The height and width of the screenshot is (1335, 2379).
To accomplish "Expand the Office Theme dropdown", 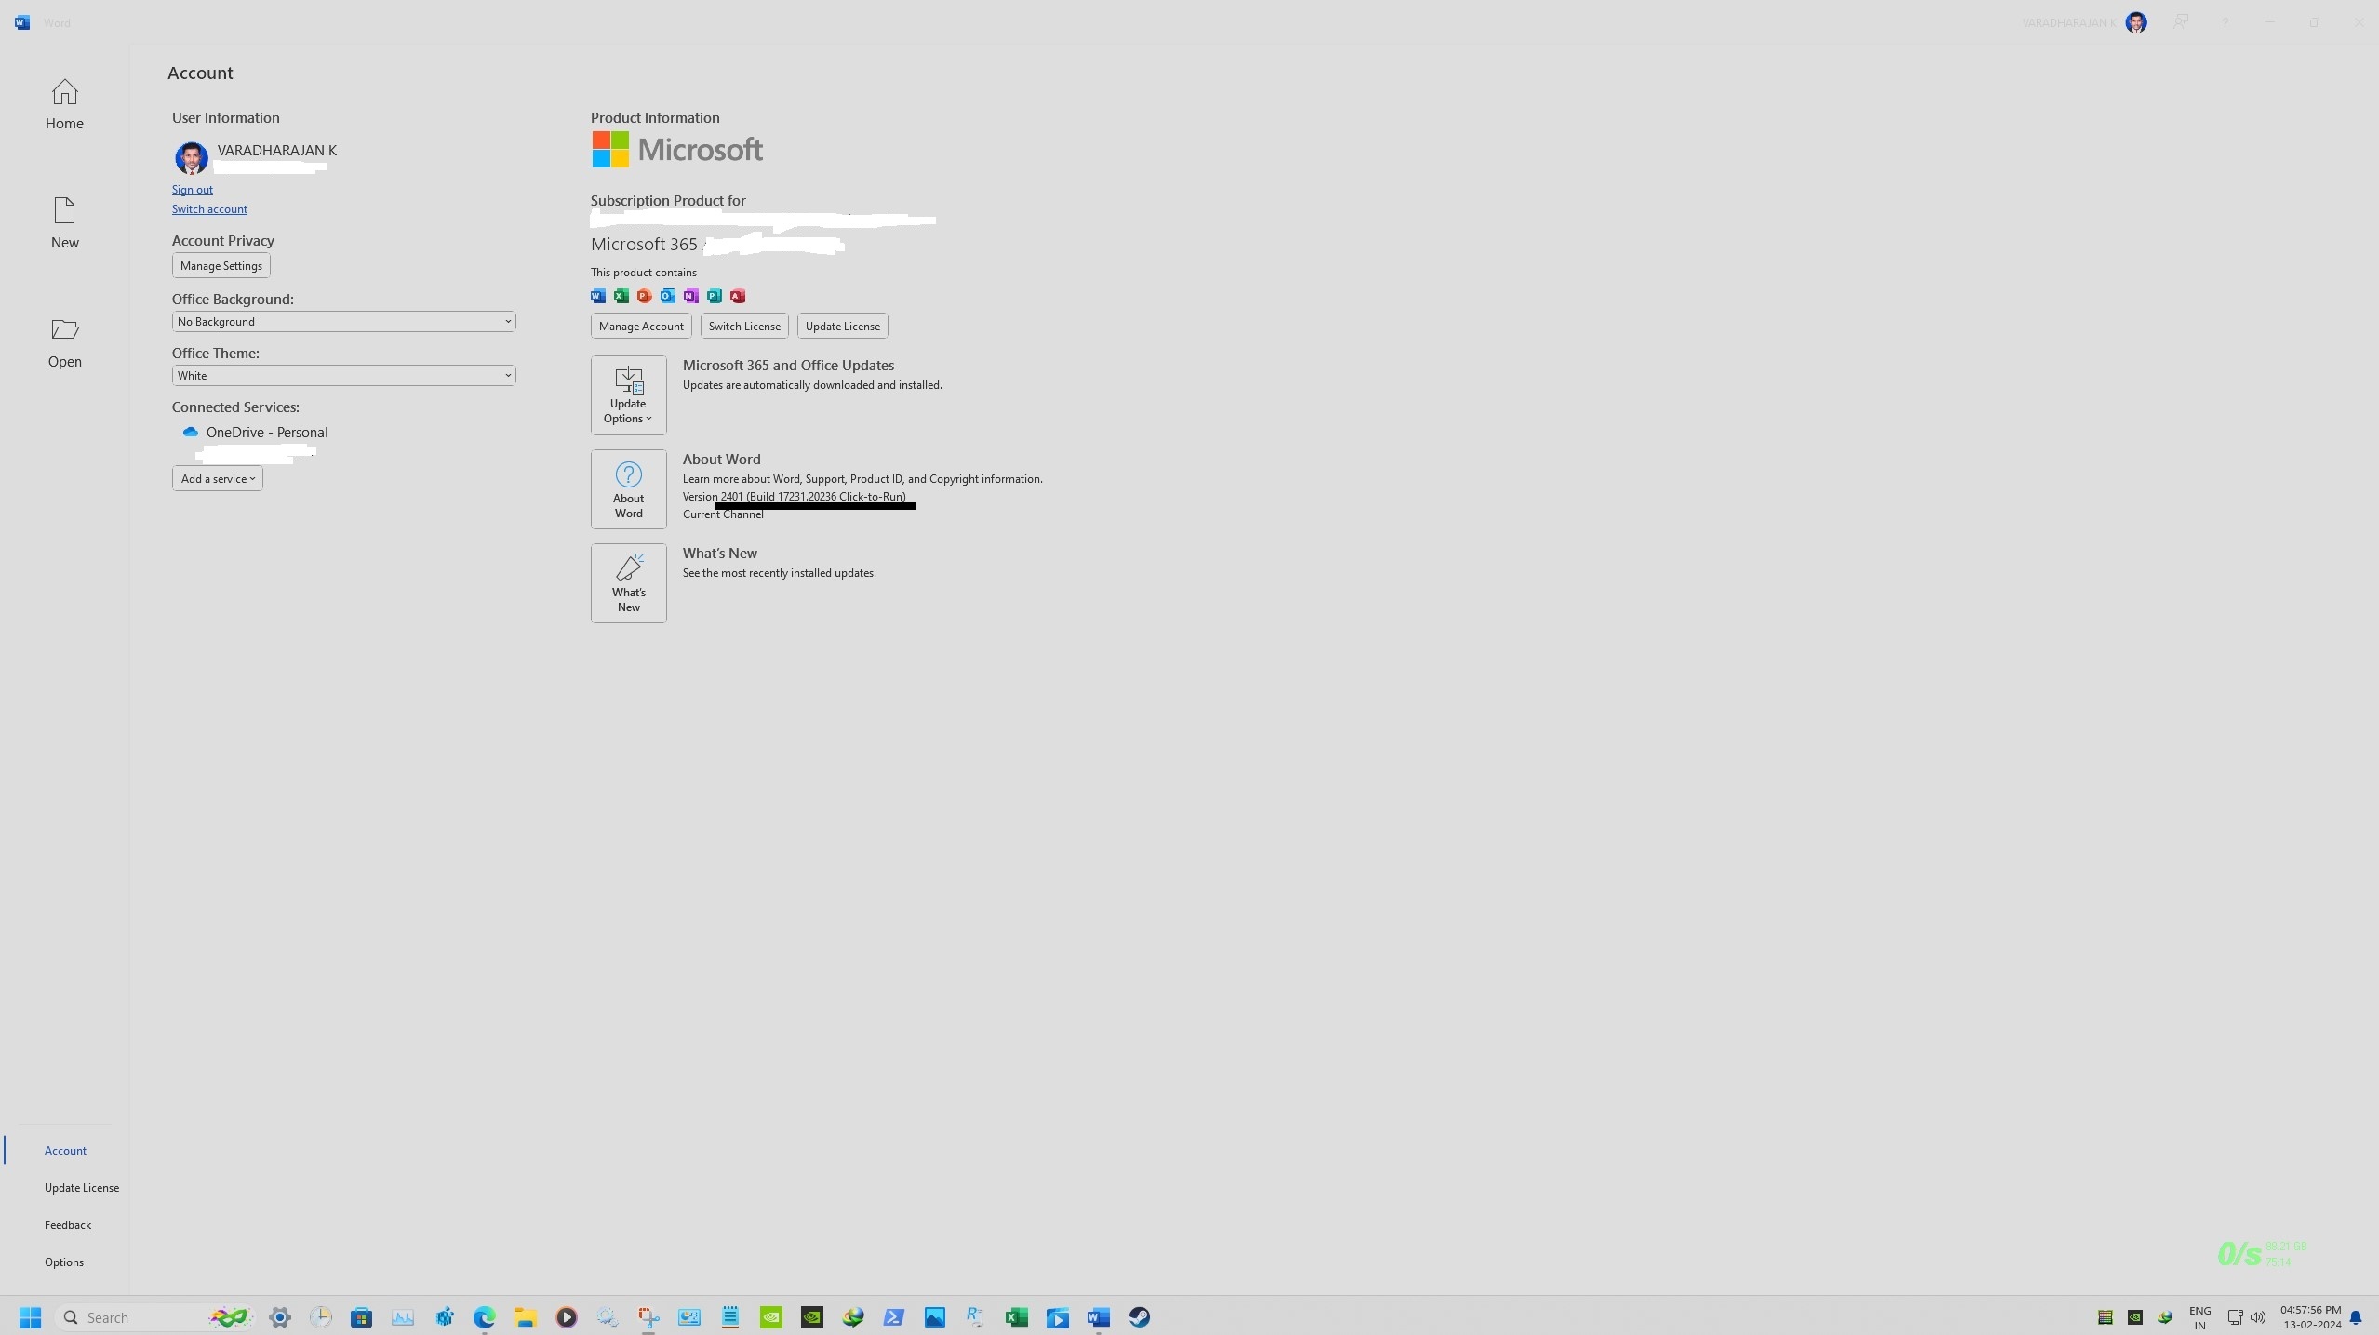I will point(342,375).
